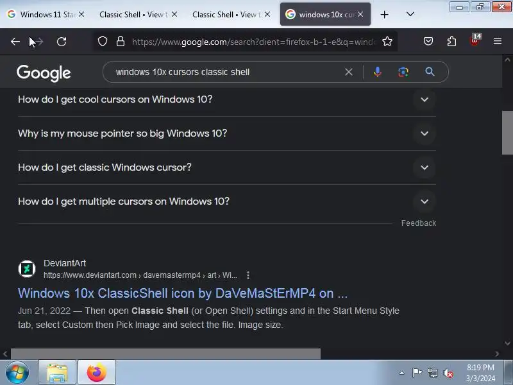This screenshot has width=513, height=385.
Task: Submit search using magnifying glass icon
Action: point(430,72)
